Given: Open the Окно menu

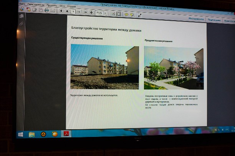Looking at the screenshot, I should click(x=62, y=6).
